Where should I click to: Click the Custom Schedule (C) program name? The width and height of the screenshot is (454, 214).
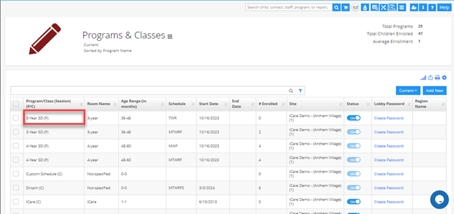pyautogui.click(x=44, y=174)
